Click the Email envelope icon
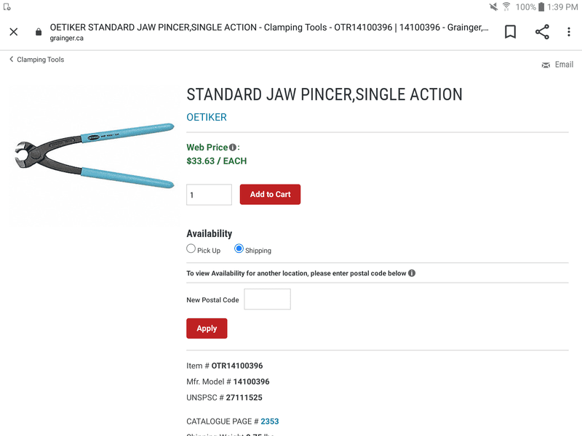Viewport: 582px width, 436px height. 546,65
